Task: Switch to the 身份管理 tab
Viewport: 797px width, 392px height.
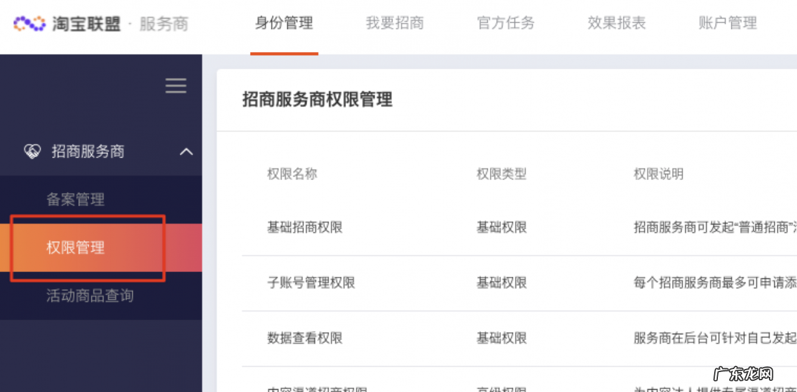Action: click(x=284, y=24)
